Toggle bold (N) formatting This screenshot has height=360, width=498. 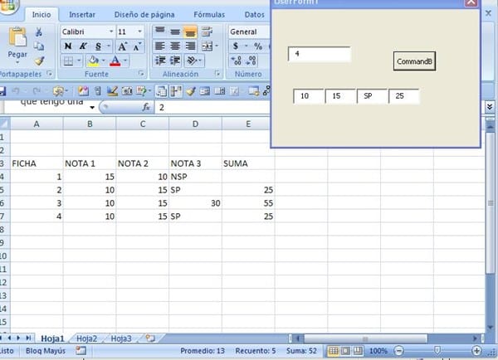click(68, 46)
